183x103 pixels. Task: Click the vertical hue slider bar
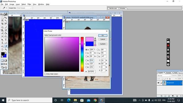82,54
